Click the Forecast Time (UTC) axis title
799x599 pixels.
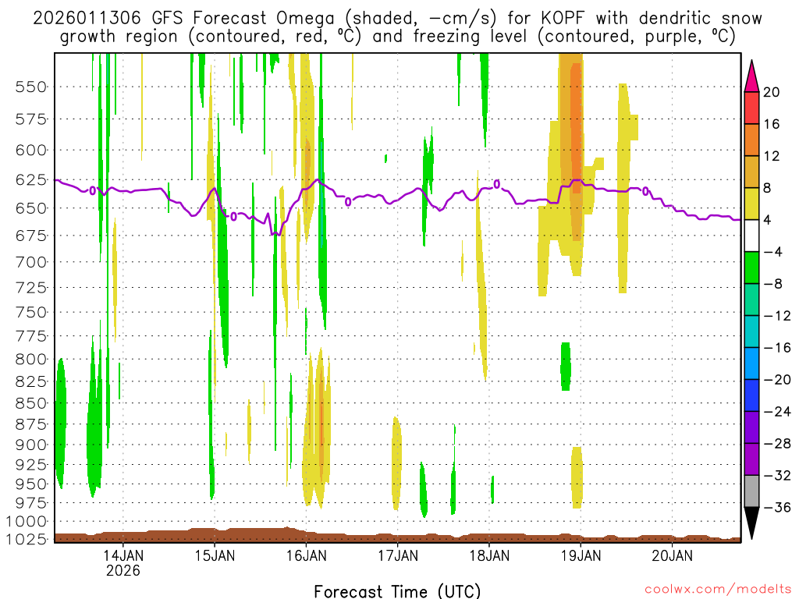coord(397,591)
